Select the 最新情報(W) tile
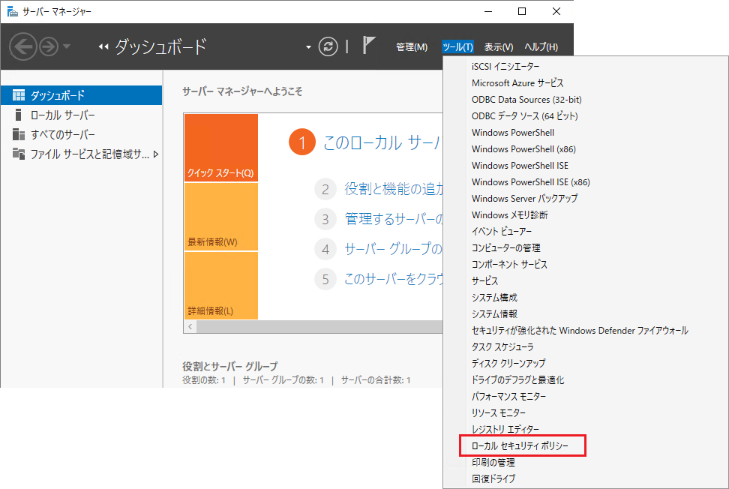The image size is (729, 489). point(220,217)
